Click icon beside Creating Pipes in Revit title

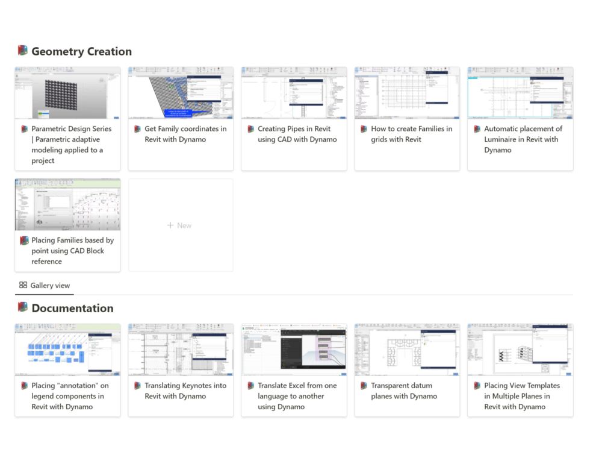(x=251, y=129)
